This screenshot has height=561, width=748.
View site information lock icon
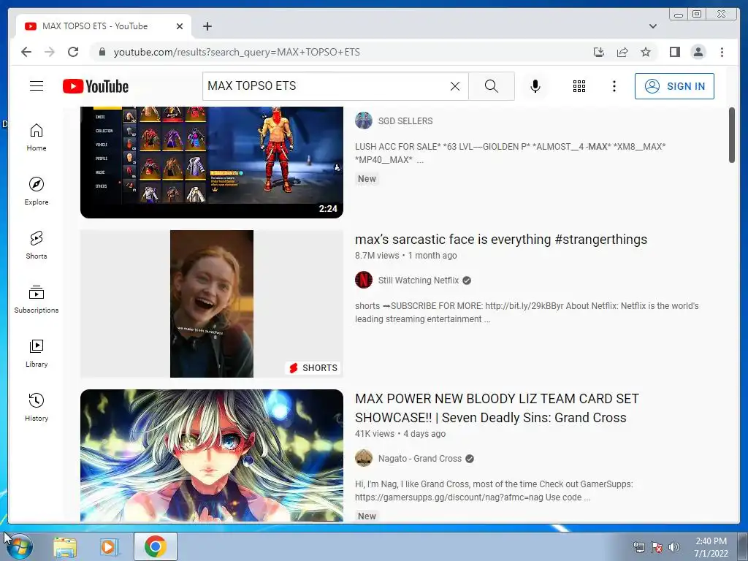tap(102, 52)
